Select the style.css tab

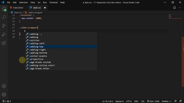coord(37,8)
